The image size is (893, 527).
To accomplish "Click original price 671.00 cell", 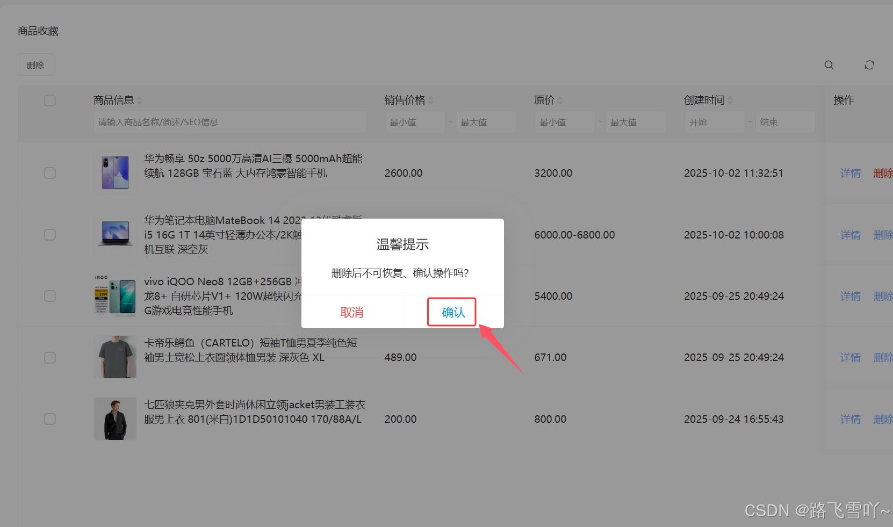I will pyautogui.click(x=550, y=357).
